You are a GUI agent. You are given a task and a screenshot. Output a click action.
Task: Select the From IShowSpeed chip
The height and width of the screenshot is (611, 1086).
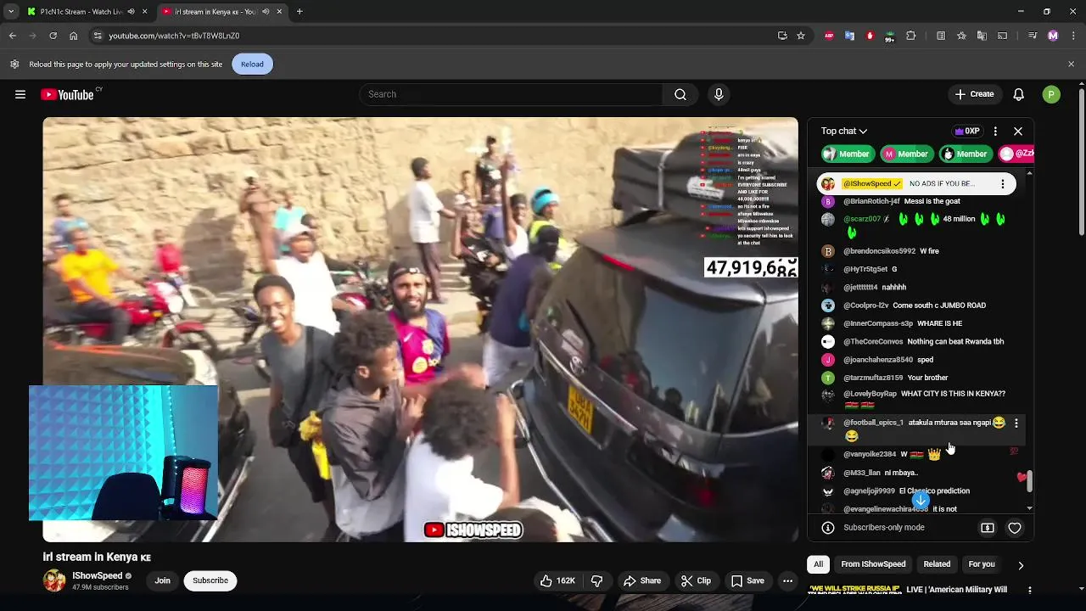point(873,564)
